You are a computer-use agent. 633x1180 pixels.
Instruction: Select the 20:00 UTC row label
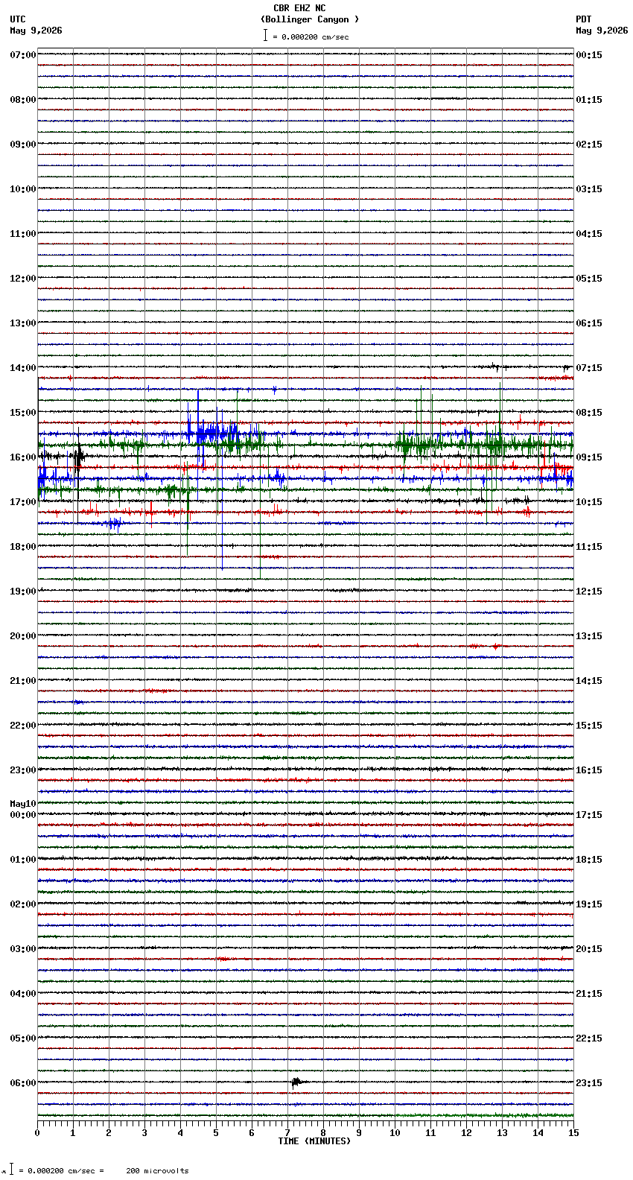[23, 636]
